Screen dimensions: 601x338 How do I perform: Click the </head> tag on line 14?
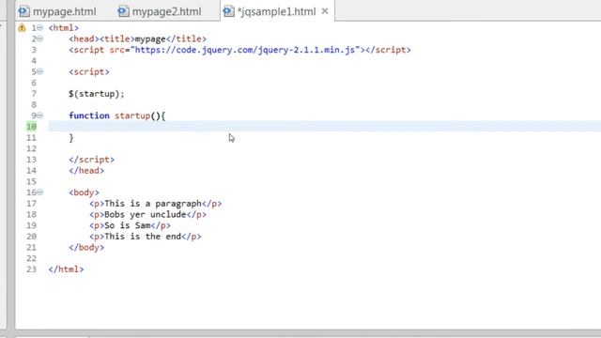[x=86, y=171]
